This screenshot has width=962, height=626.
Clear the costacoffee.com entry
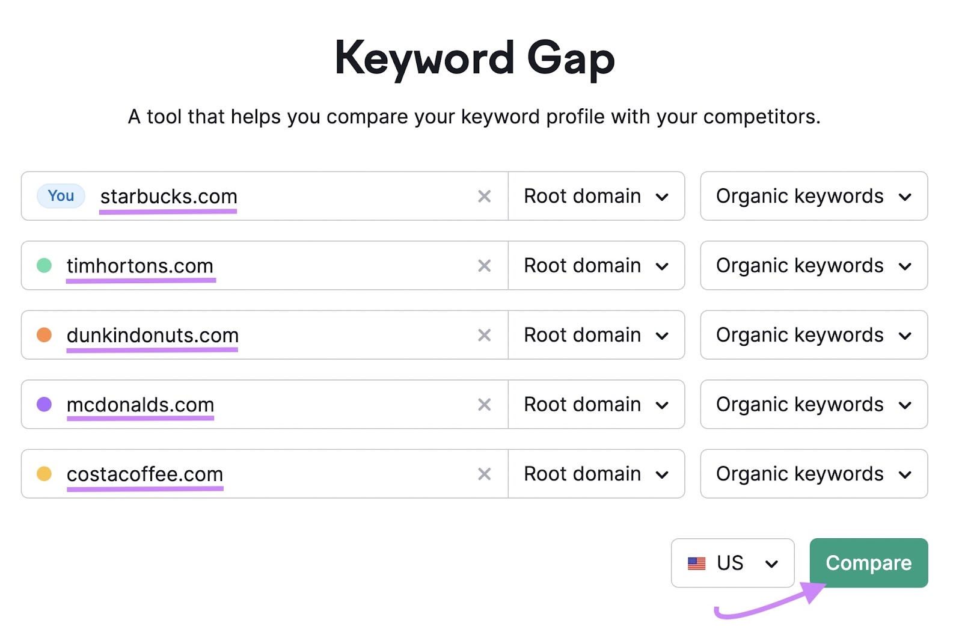tap(485, 474)
